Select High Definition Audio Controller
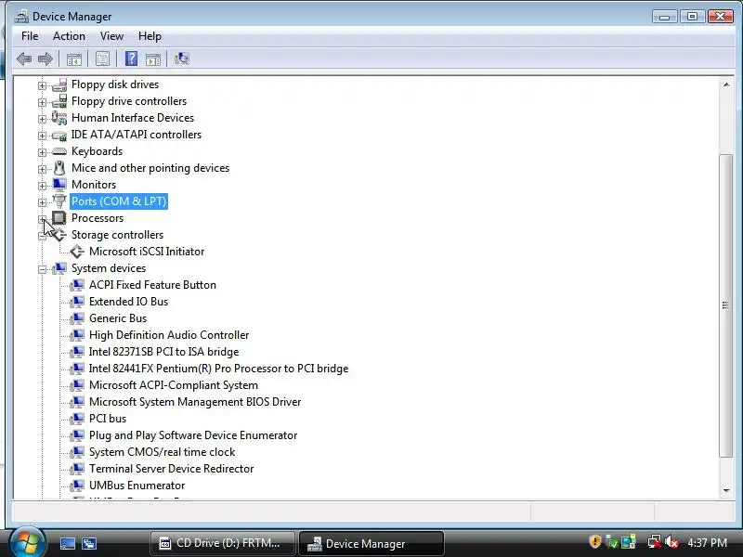This screenshot has width=743, height=557. tap(169, 335)
